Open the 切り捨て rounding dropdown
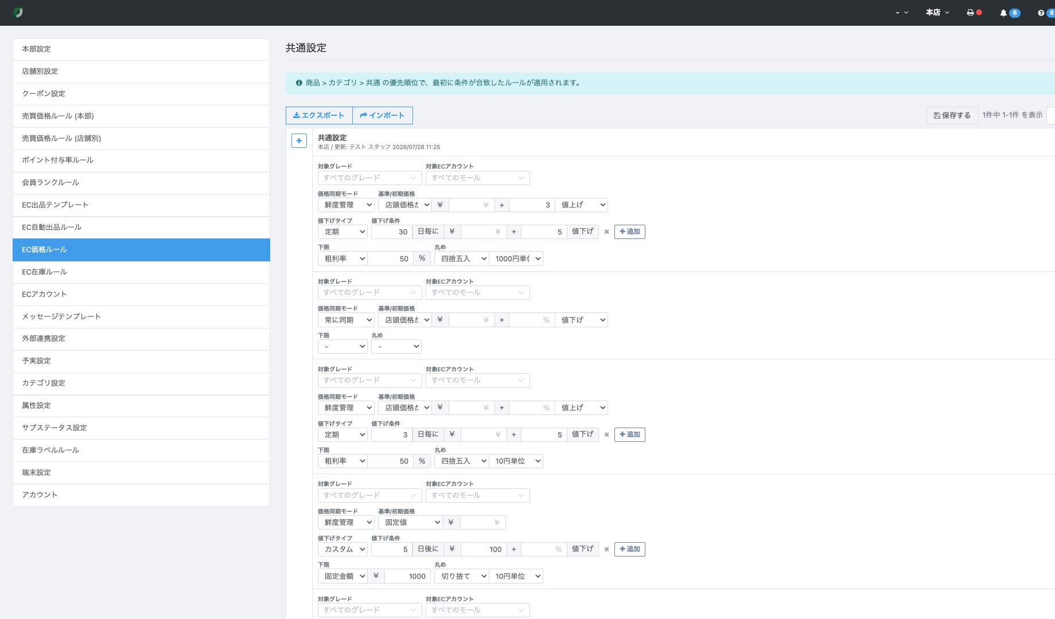Screen dimensions: 1055x619 tap(461, 577)
